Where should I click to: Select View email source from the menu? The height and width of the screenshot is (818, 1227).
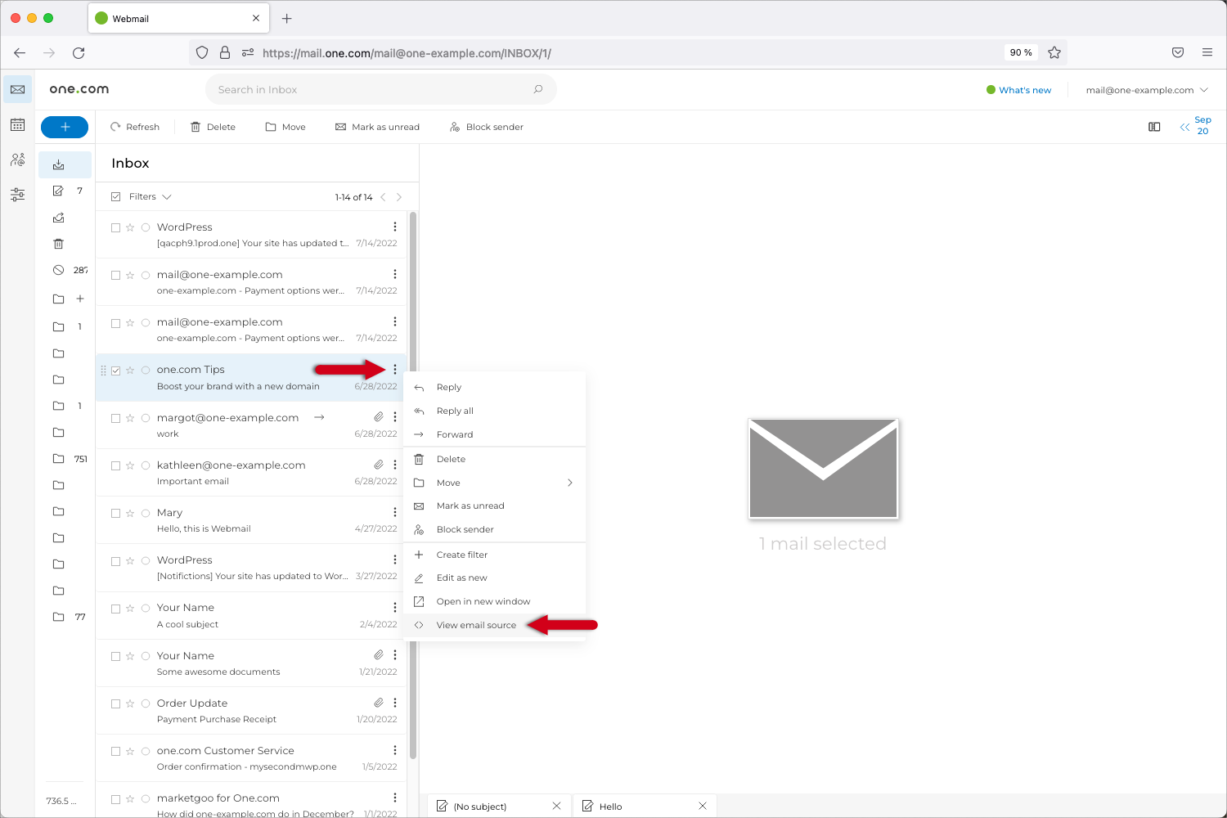(x=477, y=625)
